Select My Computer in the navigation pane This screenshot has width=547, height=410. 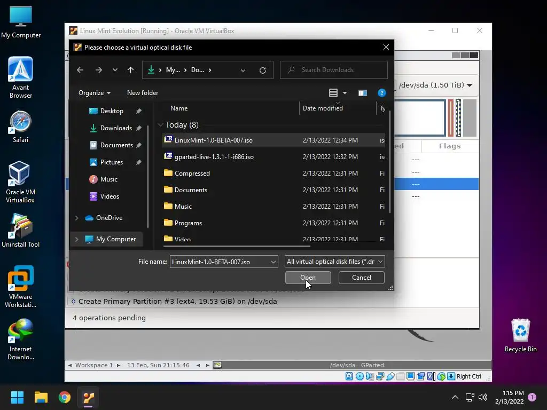click(x=116, y=239)
